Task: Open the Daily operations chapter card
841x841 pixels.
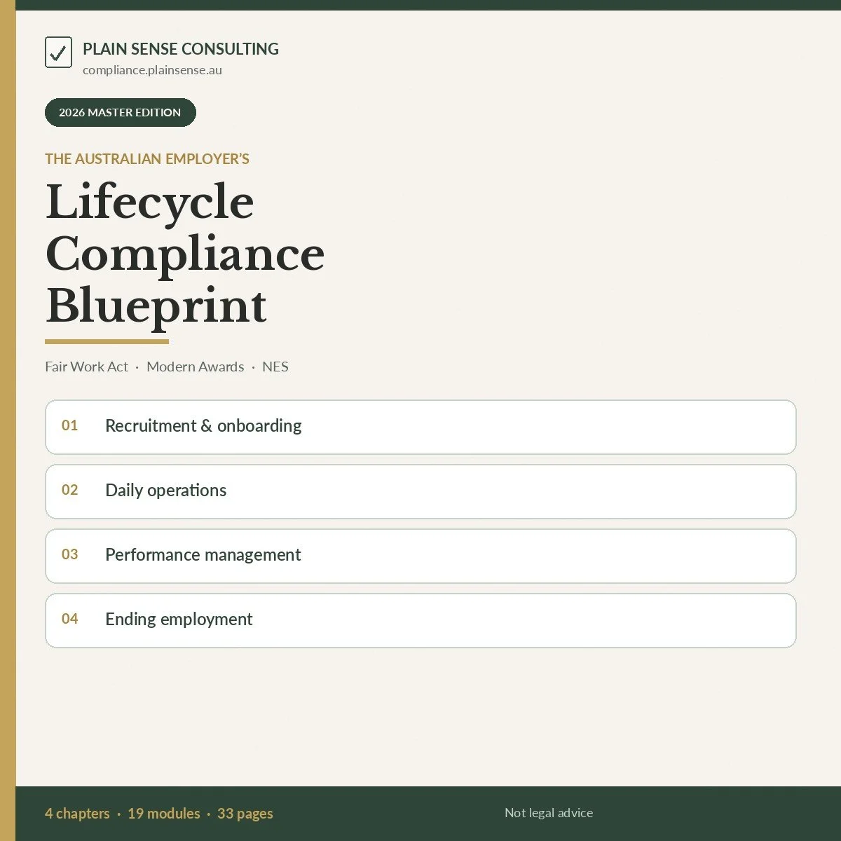Action: [420, 491]
